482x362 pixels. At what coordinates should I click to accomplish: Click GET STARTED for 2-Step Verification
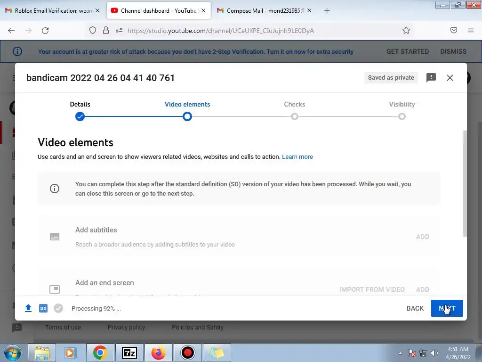pyautogui.click(x=407, y=51)
